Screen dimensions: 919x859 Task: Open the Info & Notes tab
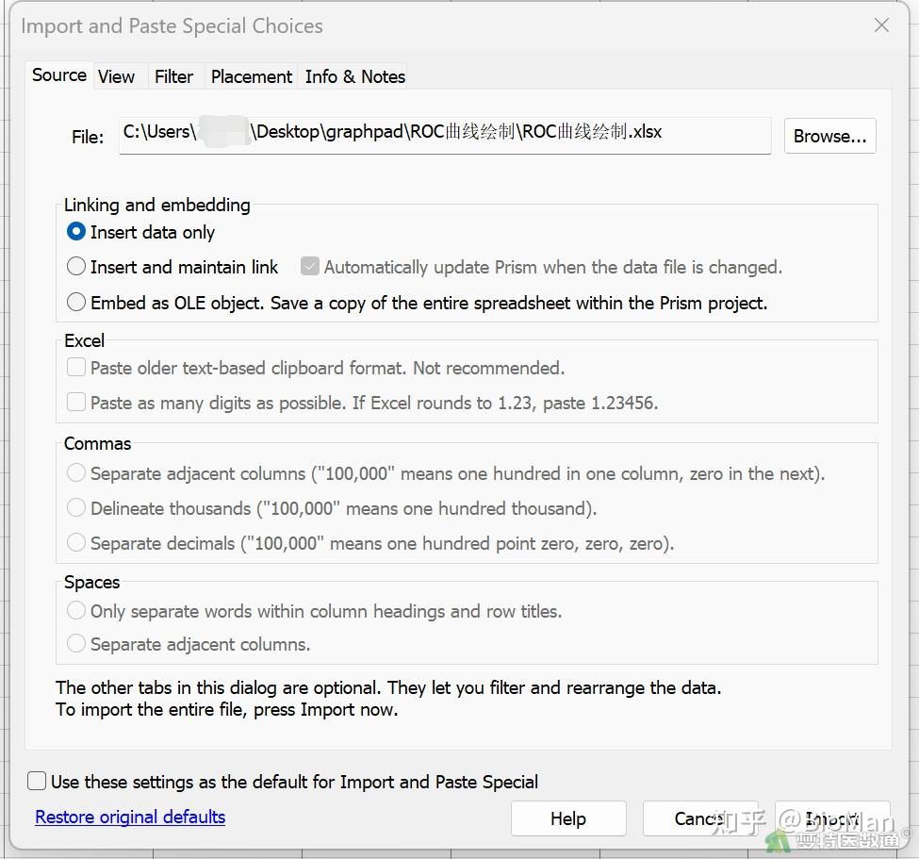(355, 77)
